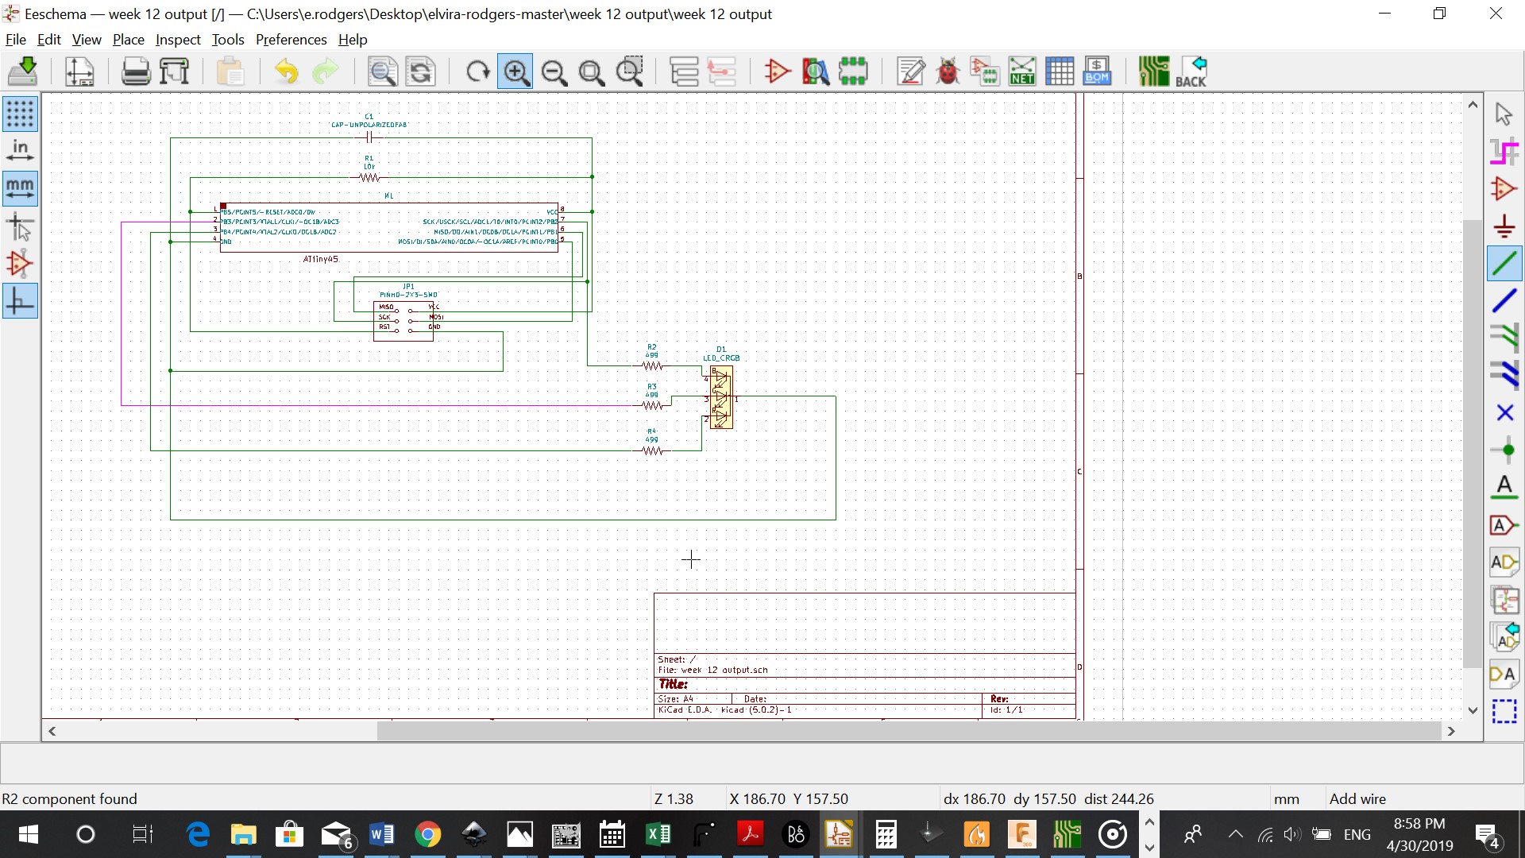The height and width of the screenshot is (858, 1525).
Task: Choose the Place bus tool
Action: 1504,301
